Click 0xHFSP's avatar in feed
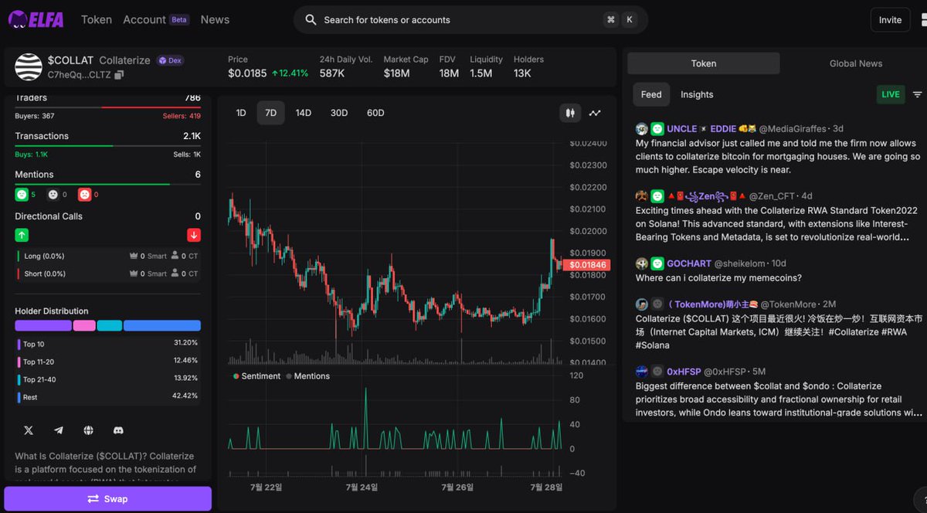 (642, 372)
